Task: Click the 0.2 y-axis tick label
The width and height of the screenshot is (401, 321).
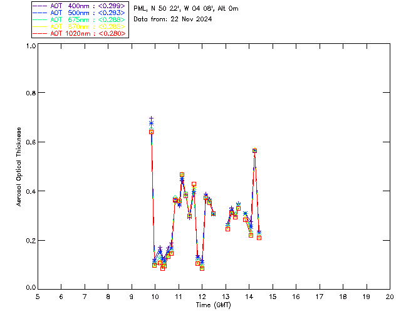Action: [31, 241]
